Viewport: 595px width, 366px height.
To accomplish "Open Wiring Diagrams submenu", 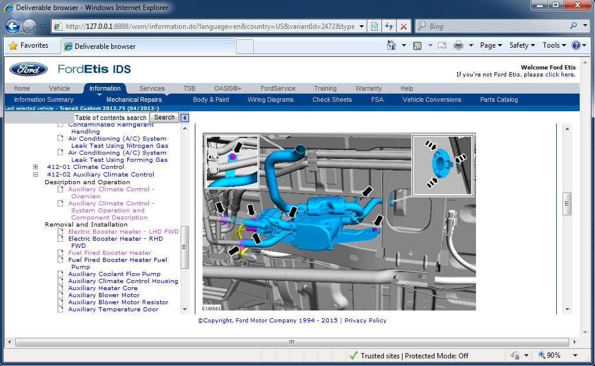I will [x=271, y=99].
